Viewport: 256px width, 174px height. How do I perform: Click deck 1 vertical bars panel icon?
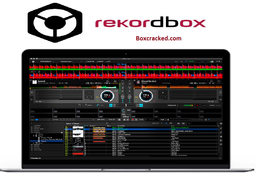tap(32, 99)
